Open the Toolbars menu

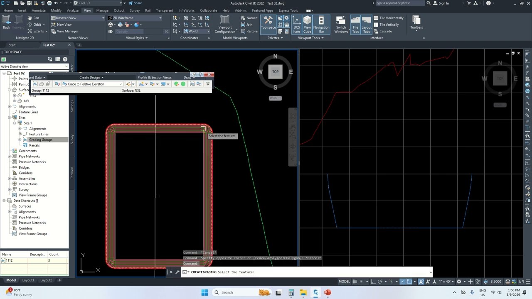(416, 22)
